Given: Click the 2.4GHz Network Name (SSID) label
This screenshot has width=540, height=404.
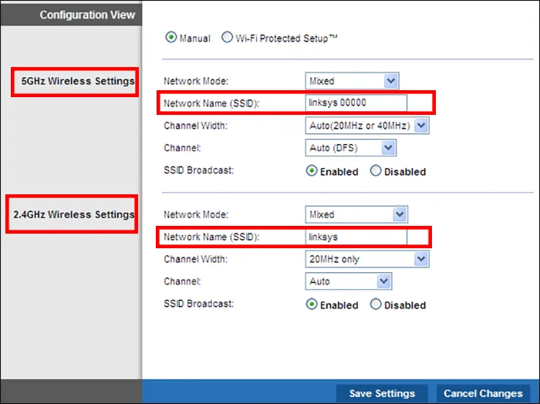Looking at the screenshot, I should click(211, 237).
